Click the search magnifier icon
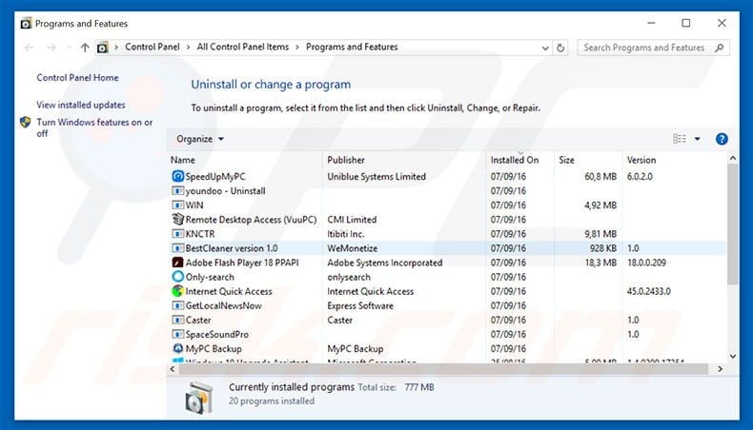Image resolution: width=753 pixels, height=430 pixels. tap(719, 48)
